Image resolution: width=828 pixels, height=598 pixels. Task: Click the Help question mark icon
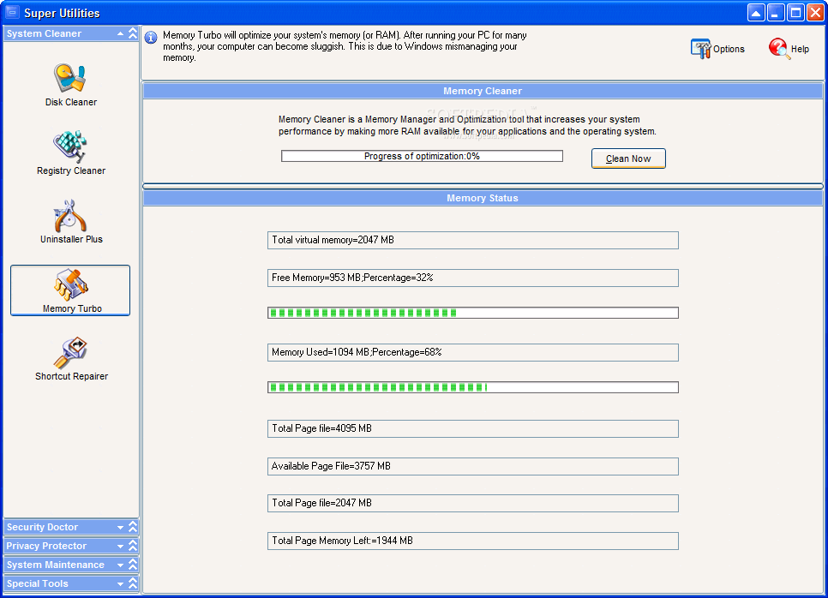(779, 49)
